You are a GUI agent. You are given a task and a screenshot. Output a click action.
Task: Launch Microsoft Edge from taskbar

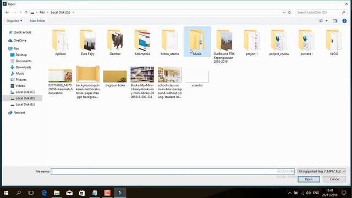coord(44,193)
